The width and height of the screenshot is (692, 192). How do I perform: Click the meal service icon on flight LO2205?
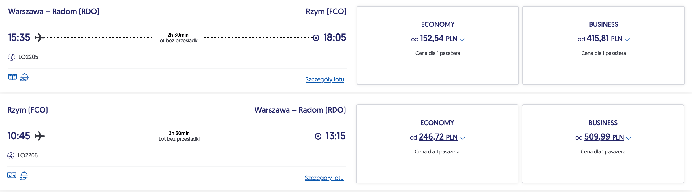(x=25, y=77)
